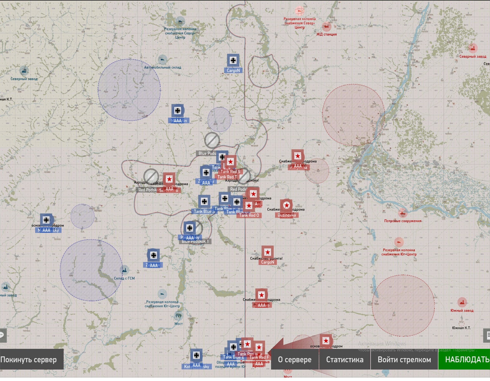
Task: Click the red Северный завод factory icon
Action: pyautogui.click(x=473, y=48)
